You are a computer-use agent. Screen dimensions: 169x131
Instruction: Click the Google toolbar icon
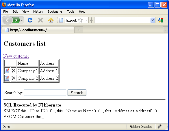161,20
